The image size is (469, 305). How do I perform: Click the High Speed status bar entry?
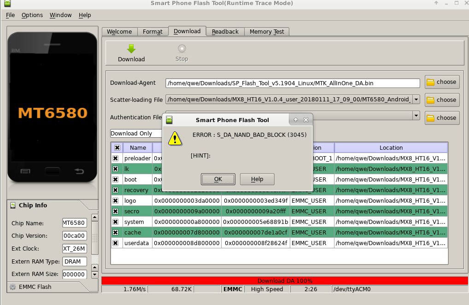[x=267, y=289]
